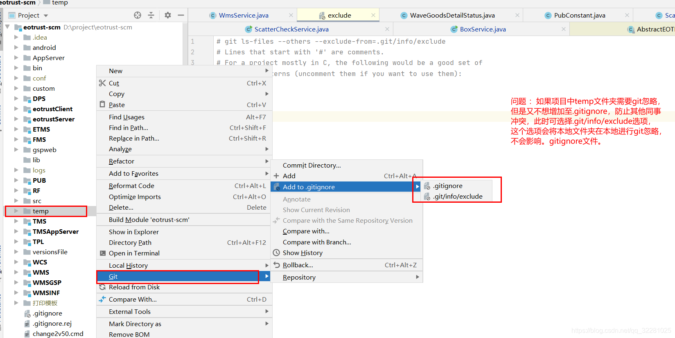Select the logs folder
675x338 pixels.
pyautogui.click(x=39, y=170)
